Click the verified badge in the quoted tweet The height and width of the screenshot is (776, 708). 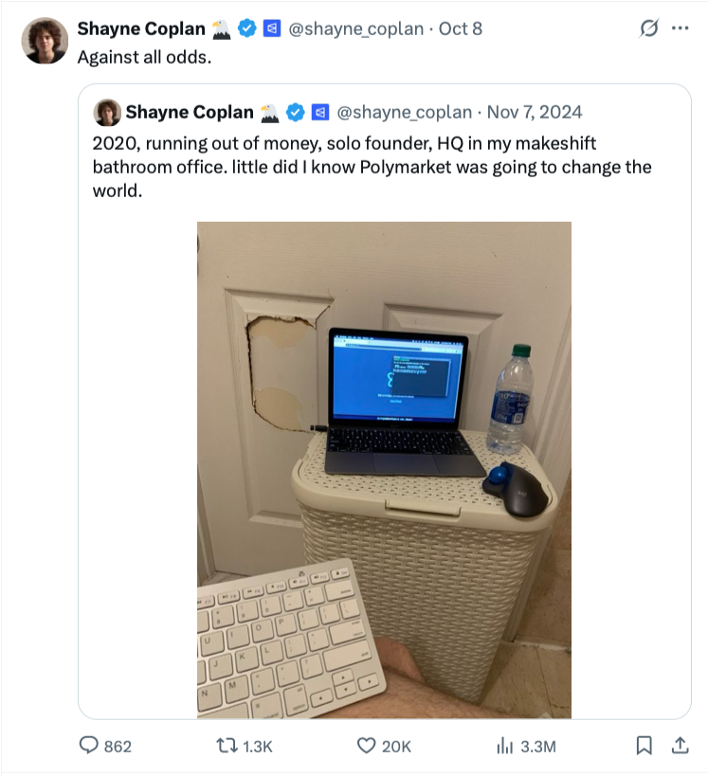point(295,113)
